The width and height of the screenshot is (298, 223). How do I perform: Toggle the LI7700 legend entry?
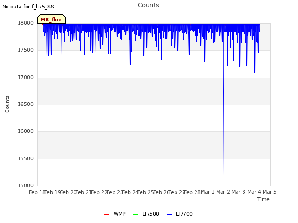pos(179,214)
